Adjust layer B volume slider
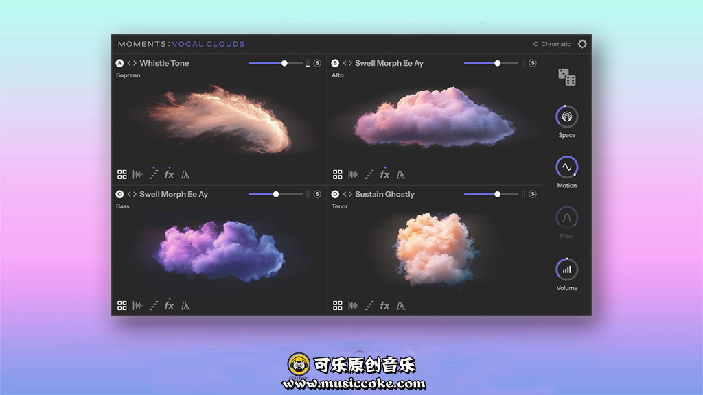Viewport: 703px width, 395px height. click(x=497, y=63)
